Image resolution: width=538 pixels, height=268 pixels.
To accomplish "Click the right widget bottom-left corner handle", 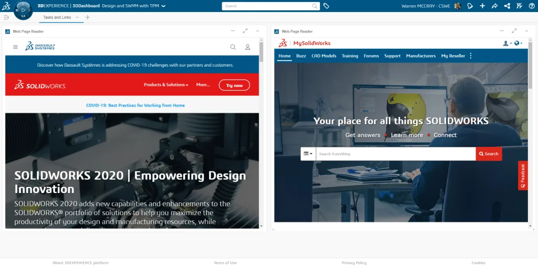I will [273, 229].
